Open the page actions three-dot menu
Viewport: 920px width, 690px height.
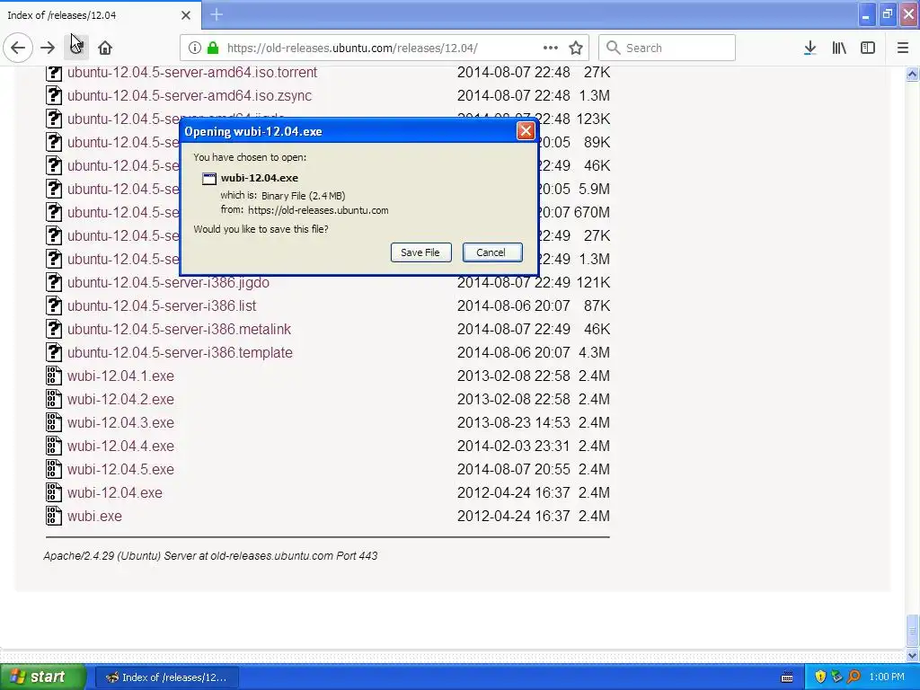click(551, 49)
